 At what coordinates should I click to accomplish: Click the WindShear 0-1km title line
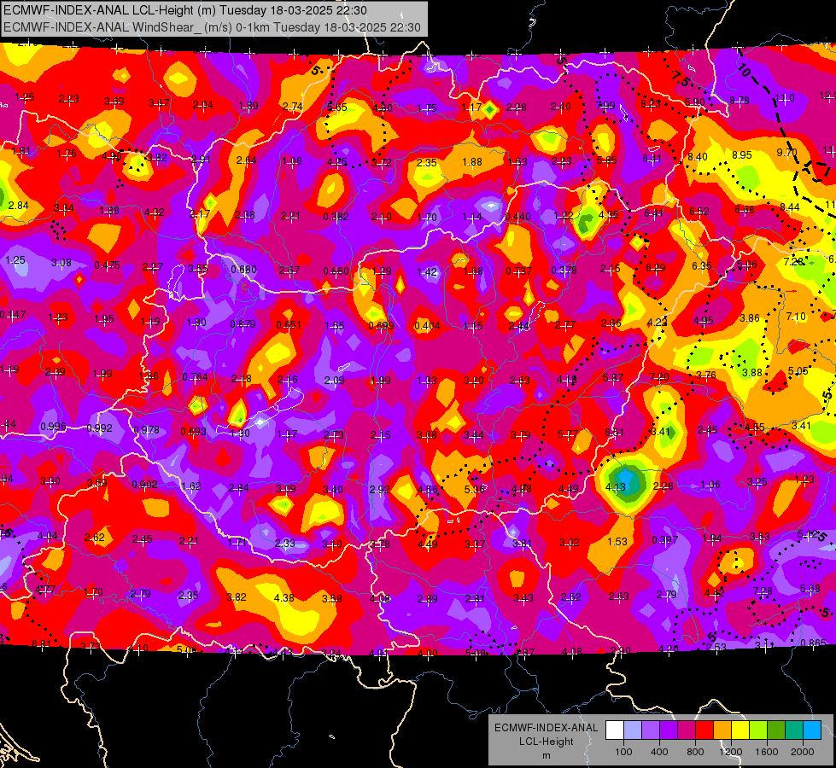tap(212, 27)
